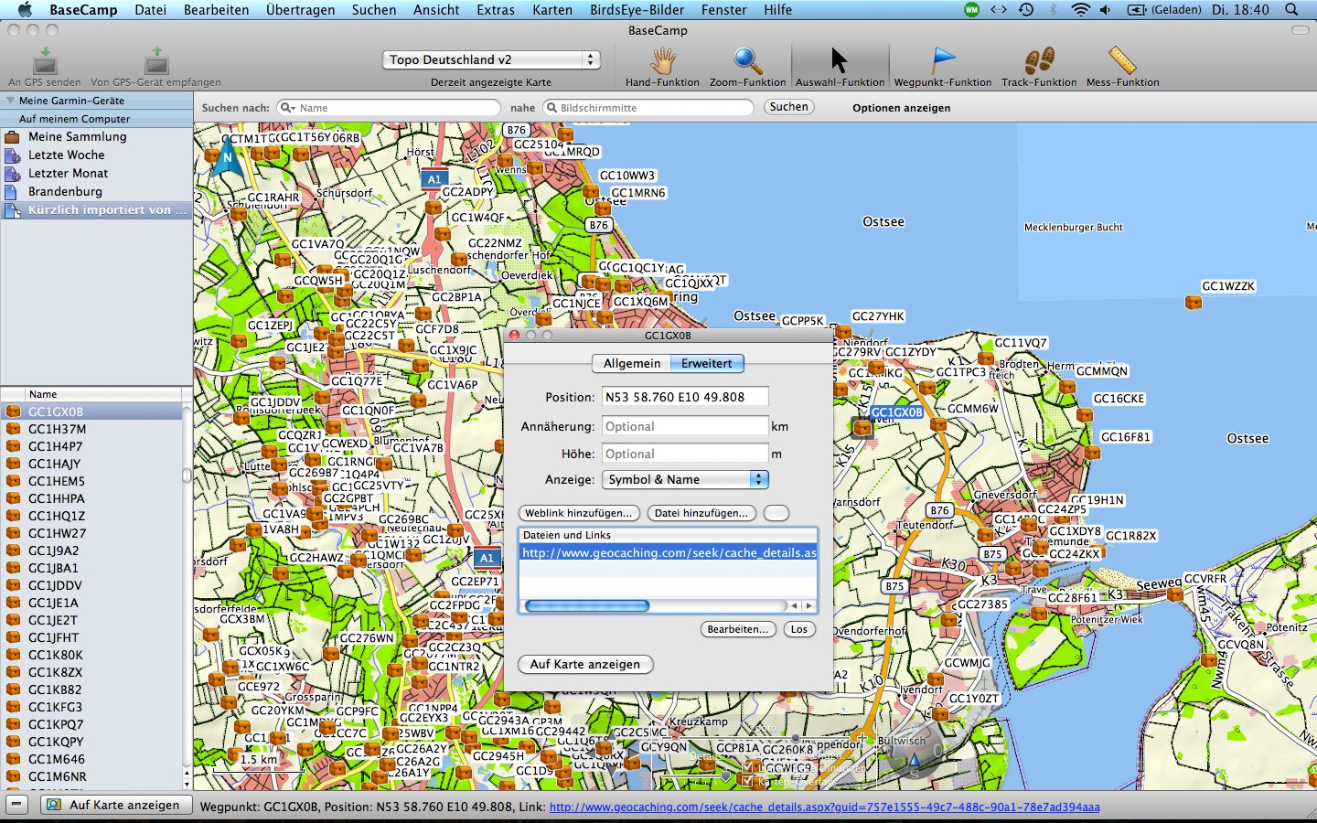Click the volume icon in menu bar
Image resolution: width=1317 pixels, height=823 pixels.
pyautogui.click(x=1106, y=10)
